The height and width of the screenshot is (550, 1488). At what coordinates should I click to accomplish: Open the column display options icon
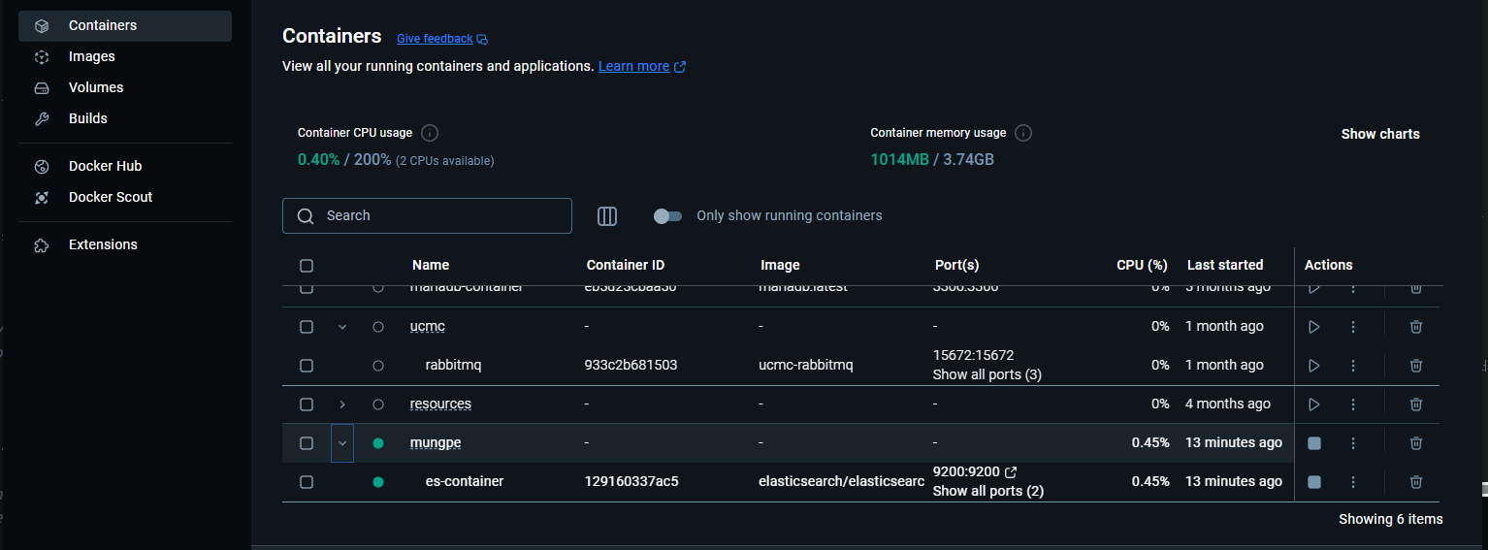click(607, 216)
